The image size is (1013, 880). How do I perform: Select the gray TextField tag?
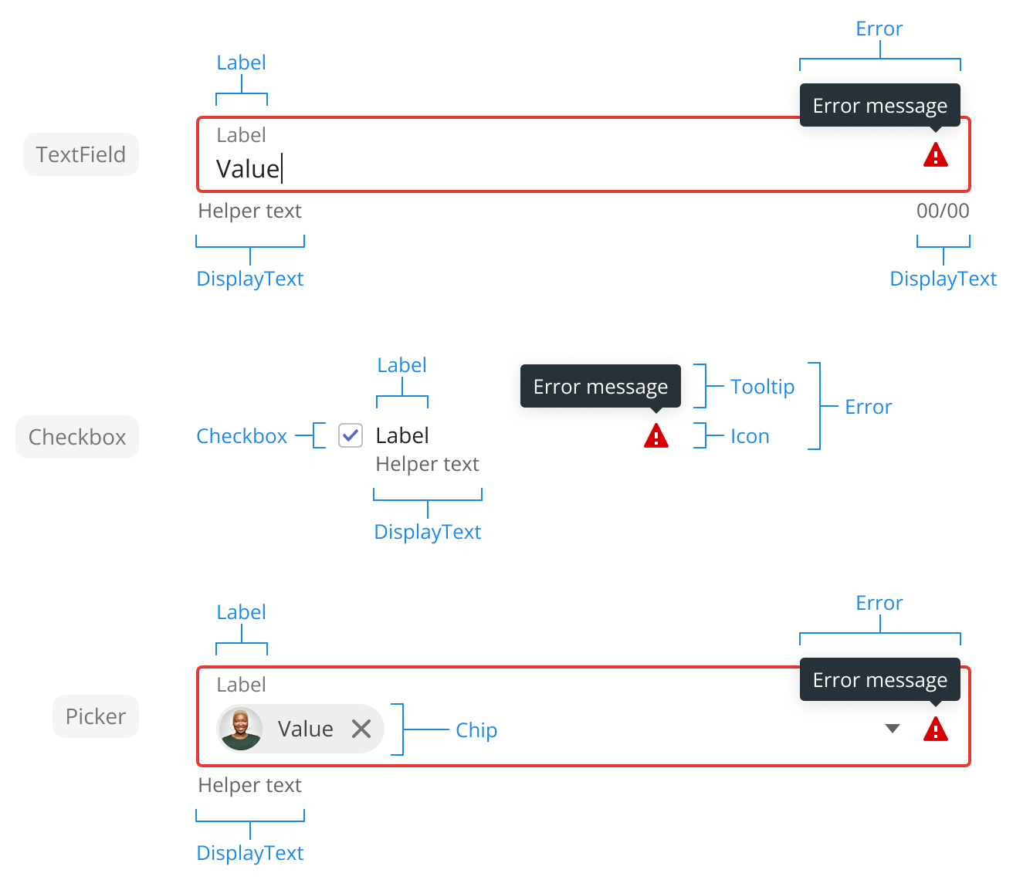coord(81,154)
